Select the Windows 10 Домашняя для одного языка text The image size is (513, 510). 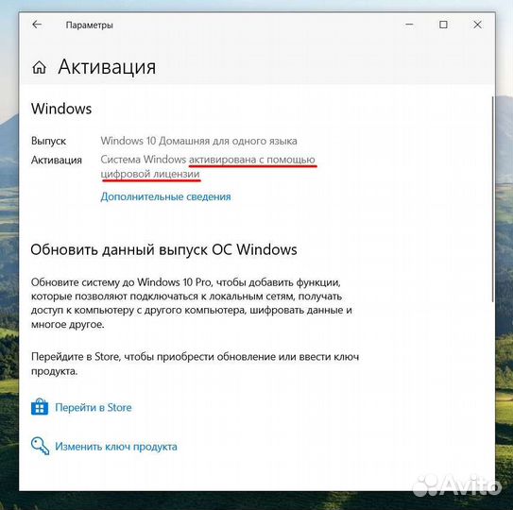pos(198,141)
